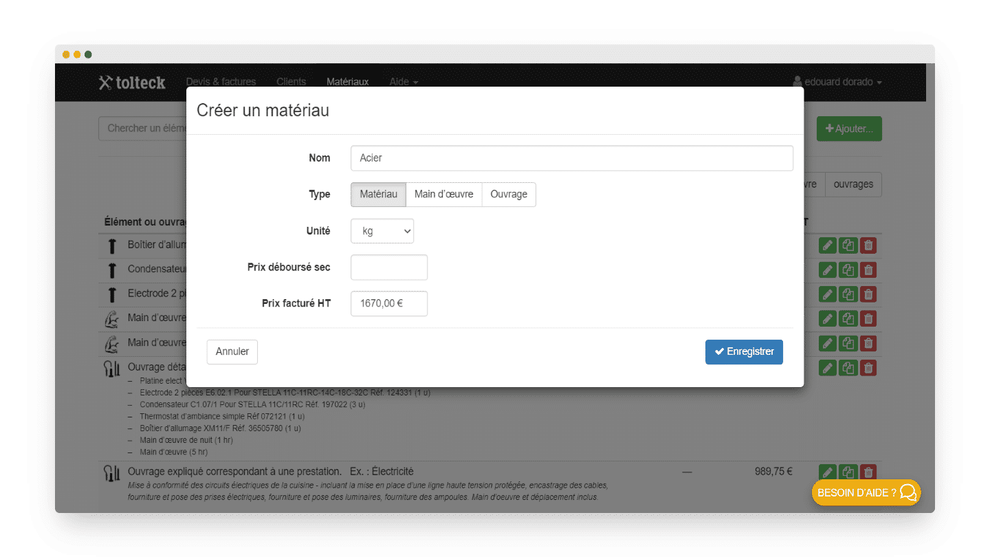Select Main d'œuvre as the type
This screenshot has height=557, width=990.
pos(444,194)
